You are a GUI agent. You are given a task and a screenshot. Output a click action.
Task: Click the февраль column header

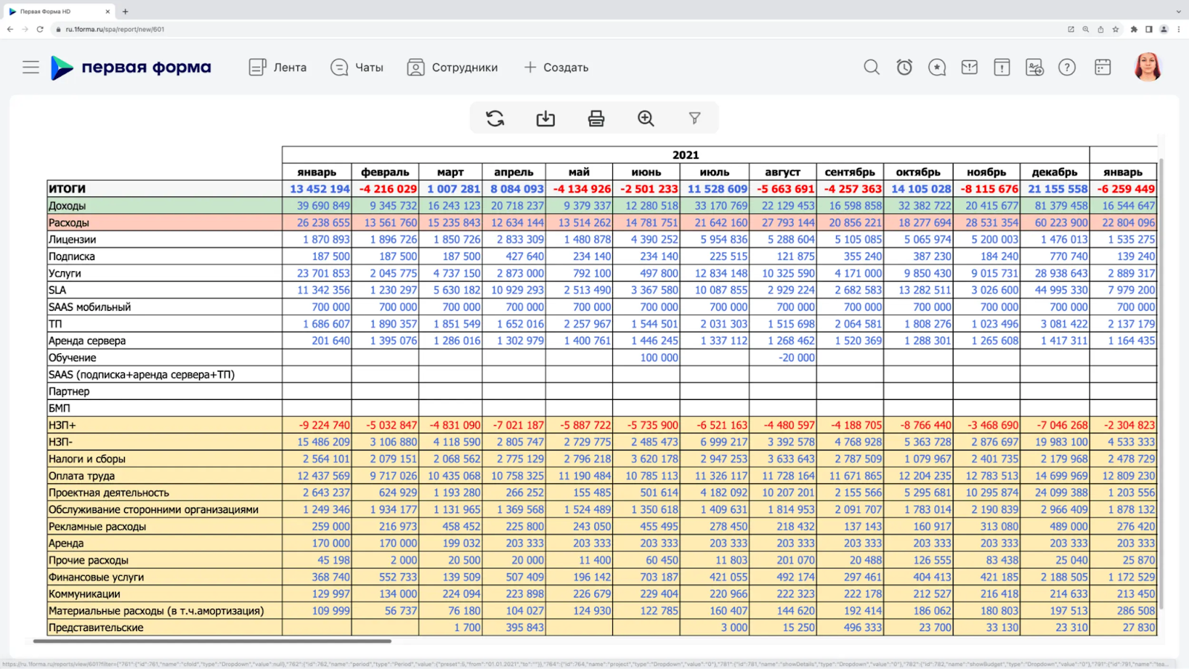(385, 172)
